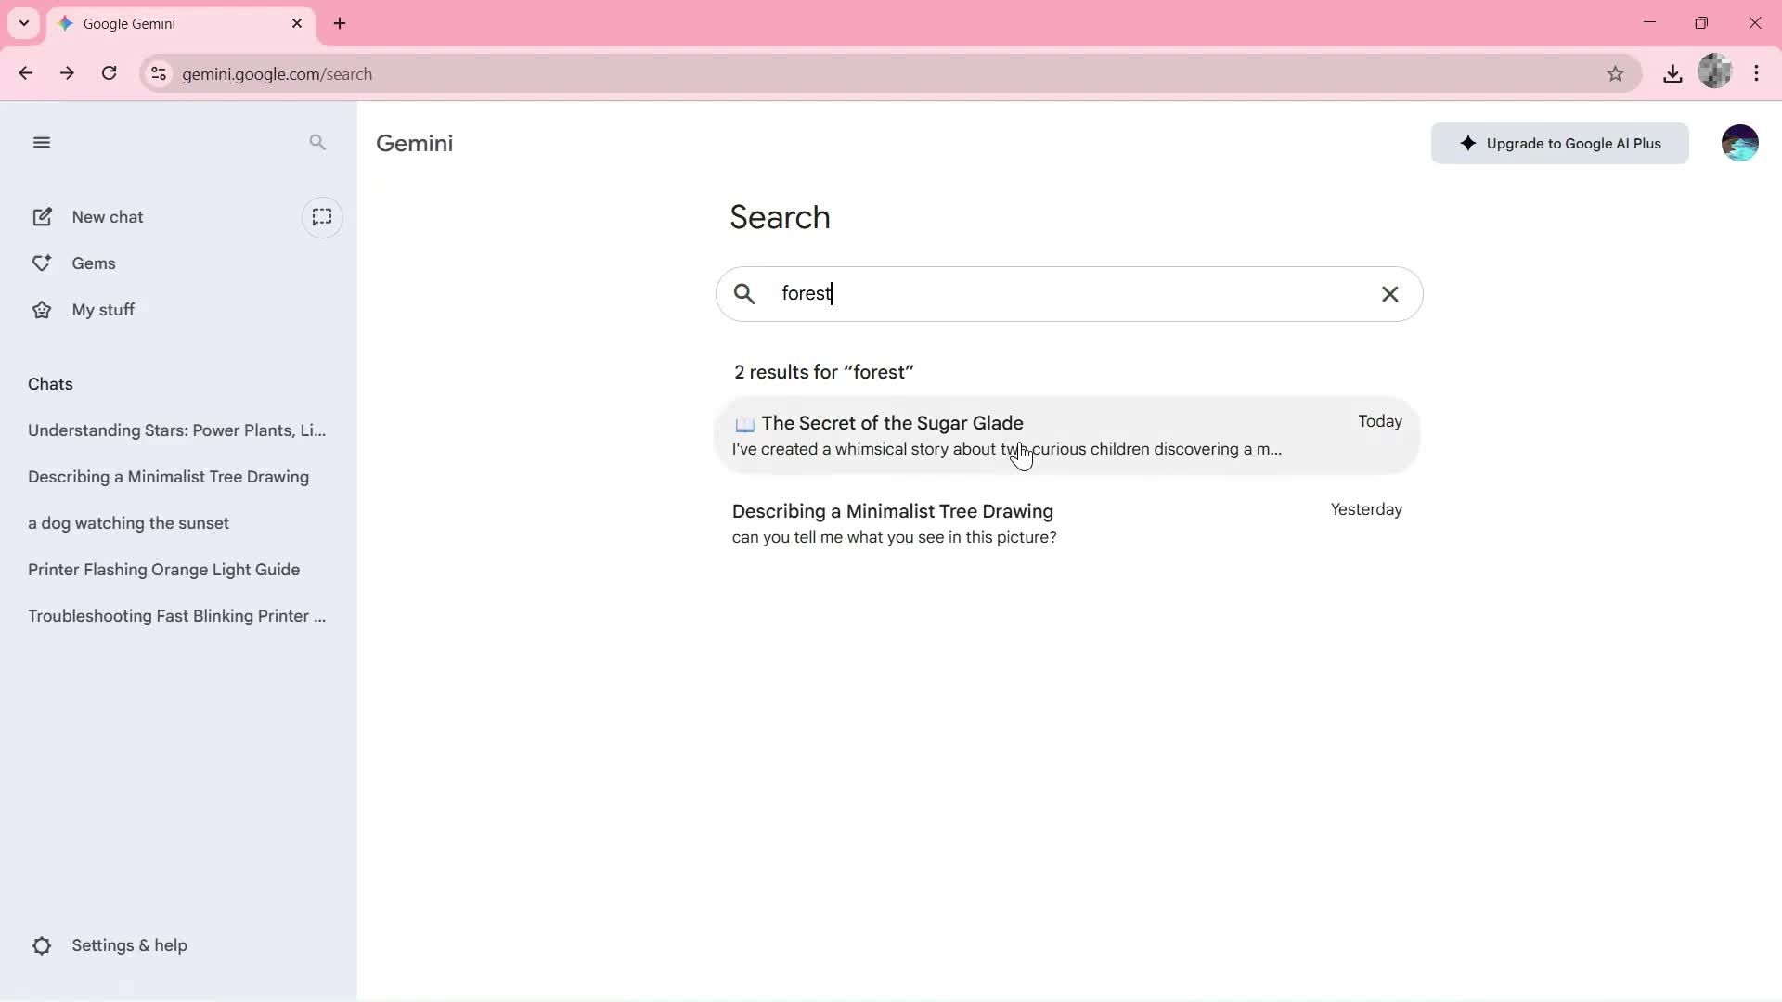
Task: Open the sidebar navigation menu
Action: pyautogui.click(x=42, y=142)
